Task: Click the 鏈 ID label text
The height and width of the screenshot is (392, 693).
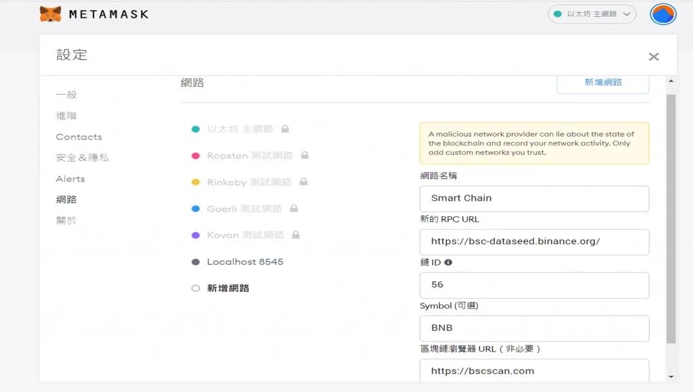Action: 430,262
